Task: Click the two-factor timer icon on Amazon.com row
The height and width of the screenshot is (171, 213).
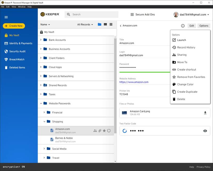Action: point(109,131)
